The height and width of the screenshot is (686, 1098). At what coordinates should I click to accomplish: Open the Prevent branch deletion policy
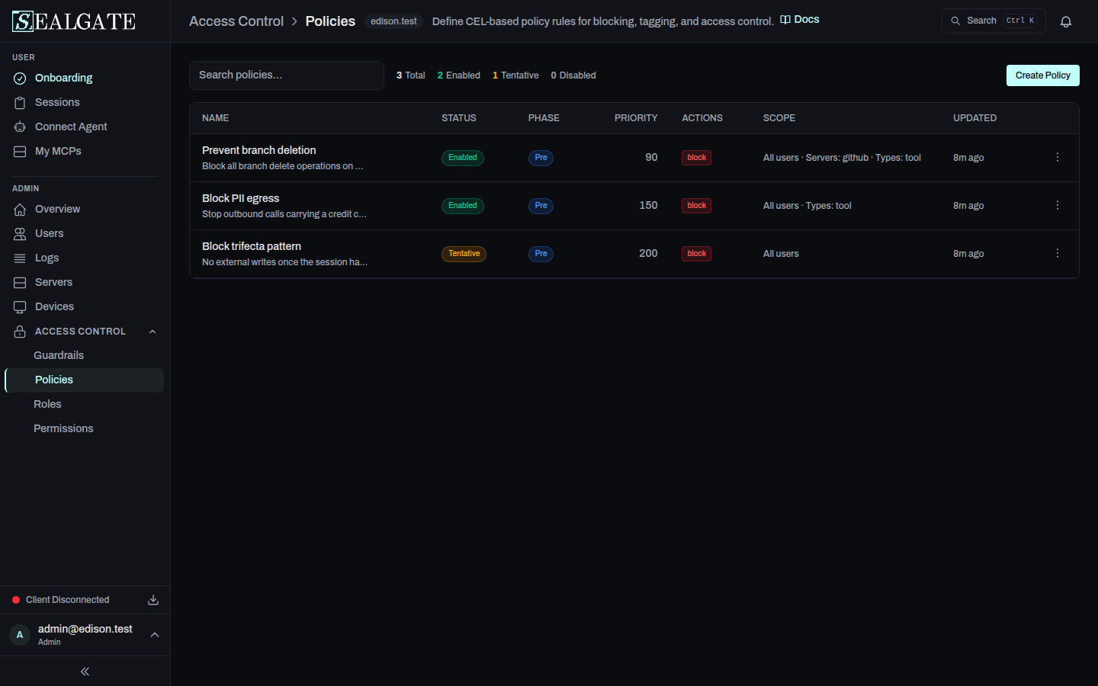(259, 150)
